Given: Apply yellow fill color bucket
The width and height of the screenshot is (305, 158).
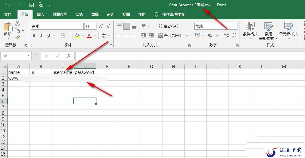Looking at the screenshot, I should pos(77,36).
